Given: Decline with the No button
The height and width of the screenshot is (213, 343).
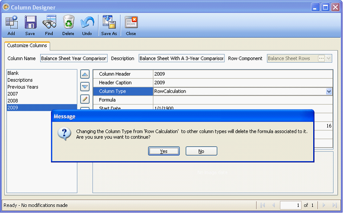Looking at the screenshot, I should click(202, 151).
